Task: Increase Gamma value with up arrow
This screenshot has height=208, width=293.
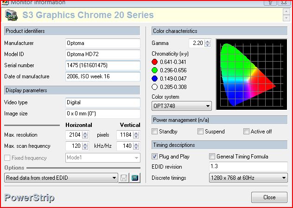Action: (207, 41)
